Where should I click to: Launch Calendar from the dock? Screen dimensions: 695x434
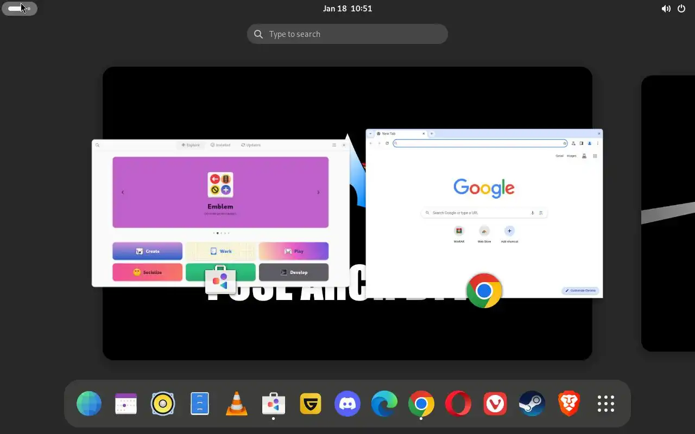click(x=126, y=404)
